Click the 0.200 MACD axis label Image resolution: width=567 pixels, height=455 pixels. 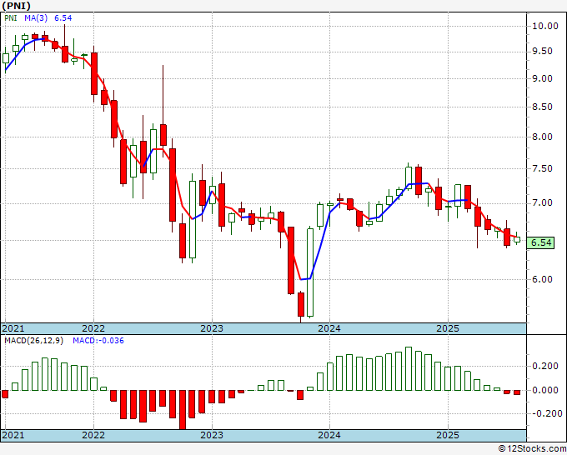545,366
